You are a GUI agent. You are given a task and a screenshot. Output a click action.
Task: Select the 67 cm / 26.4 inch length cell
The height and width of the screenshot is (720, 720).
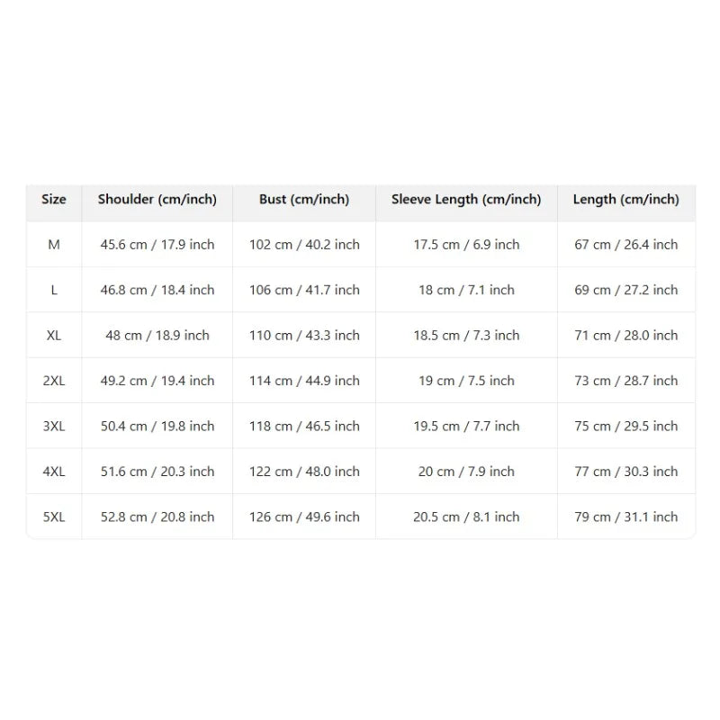pyautogui.click(x=626, y=245)
